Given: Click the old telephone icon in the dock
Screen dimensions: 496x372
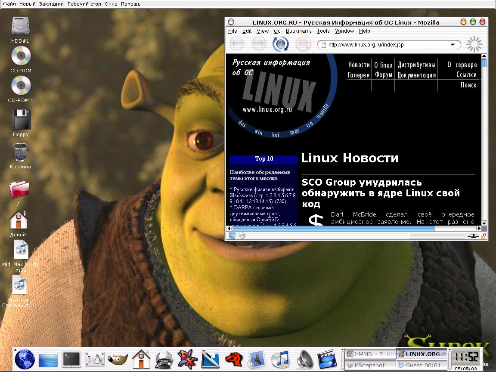Looking at the screenshot, I should (164, 360).
